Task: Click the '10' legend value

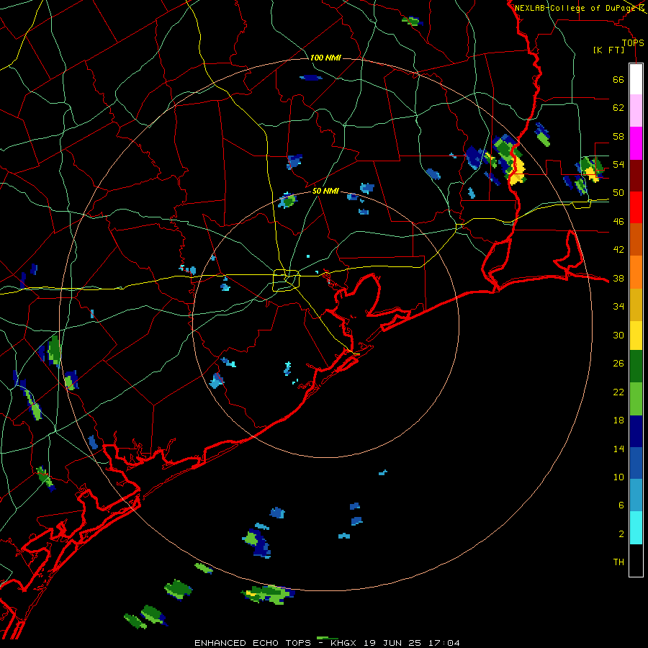Action: tap(618, 477)
